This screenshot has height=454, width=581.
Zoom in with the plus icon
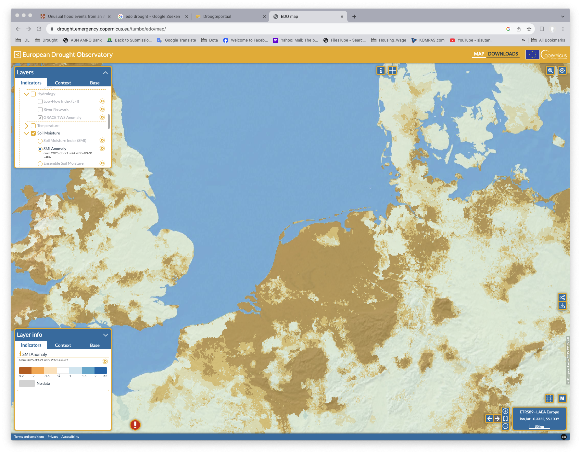click(x=505, y=411)
